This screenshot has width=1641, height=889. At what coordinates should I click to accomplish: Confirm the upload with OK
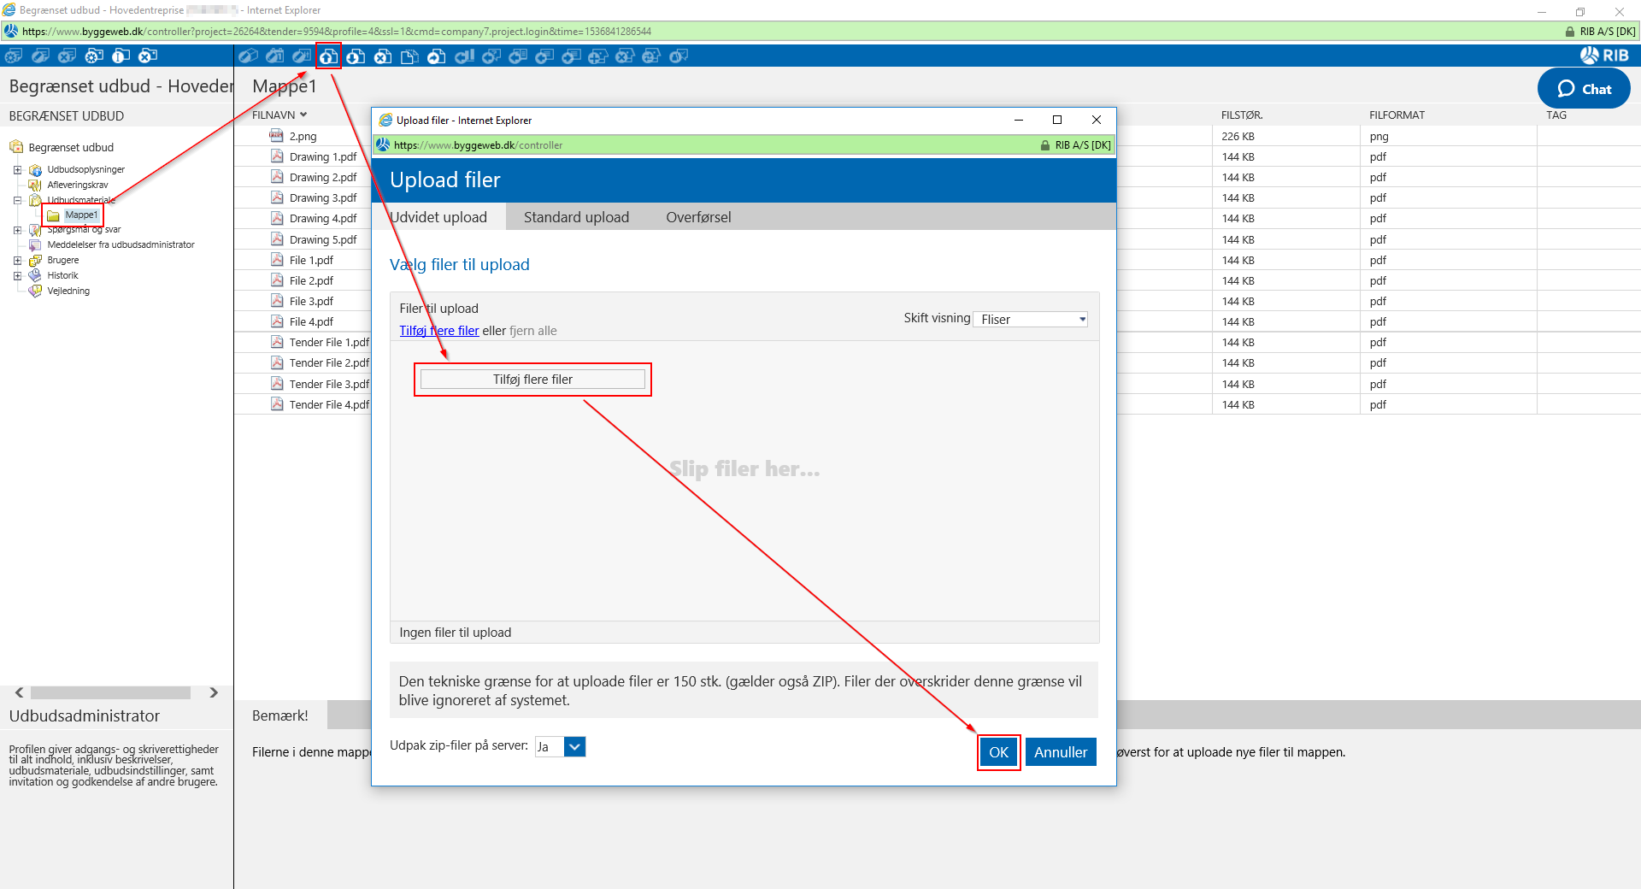(x=998, y=752)
